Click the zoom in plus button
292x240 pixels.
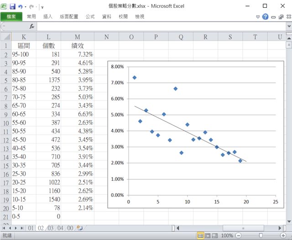tap(283, 235)
